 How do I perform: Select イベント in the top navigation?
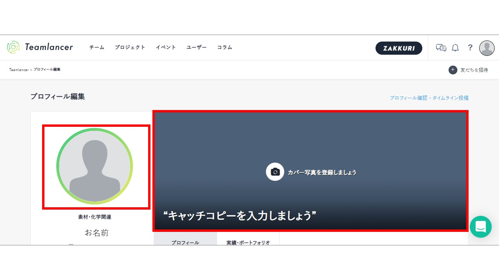[166, 47]
